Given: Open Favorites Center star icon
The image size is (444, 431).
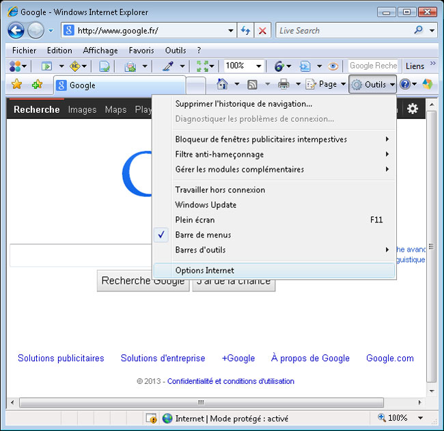Looking at the screenshot, I should [x=16, y=84].
